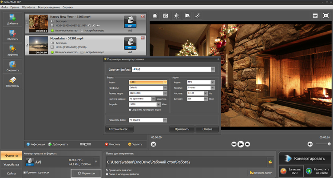Screen dimensions: 333x178
Task: Click the Конвертировать button
Action: coord(305,158)
